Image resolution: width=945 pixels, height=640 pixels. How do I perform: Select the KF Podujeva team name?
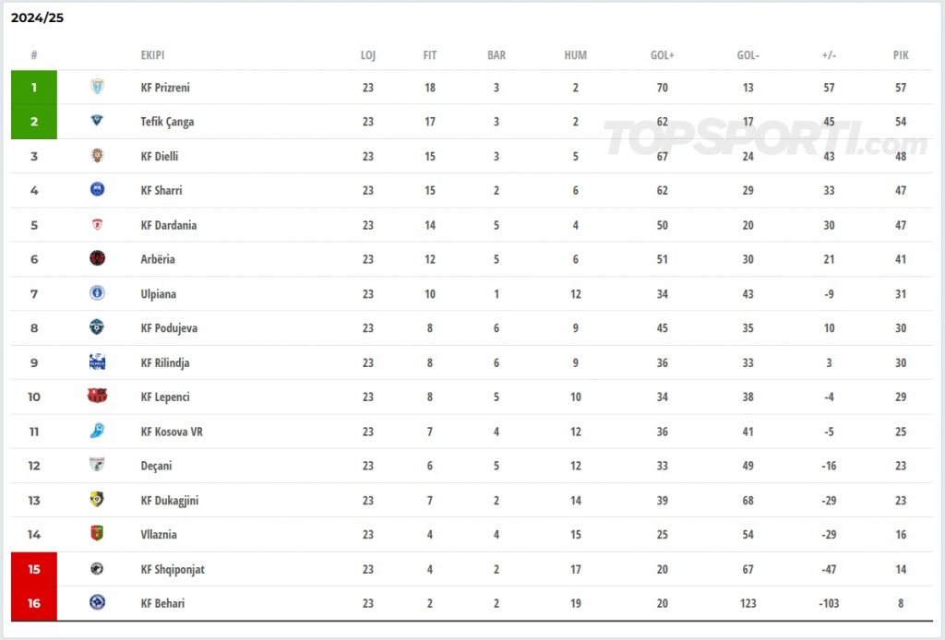(x=169, y=328)
